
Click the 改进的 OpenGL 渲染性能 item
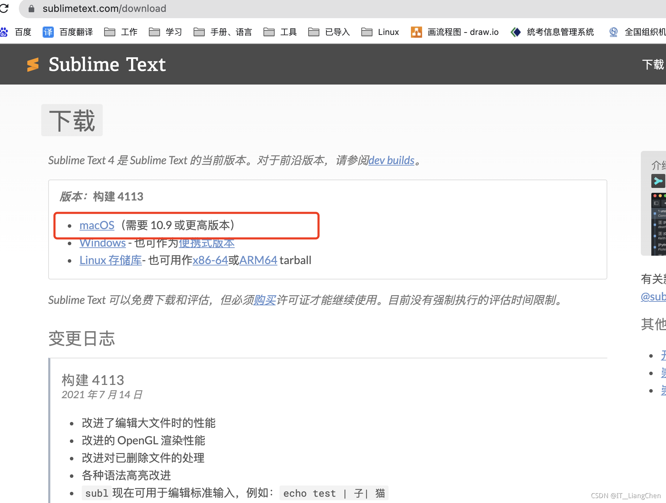point(144,440)
